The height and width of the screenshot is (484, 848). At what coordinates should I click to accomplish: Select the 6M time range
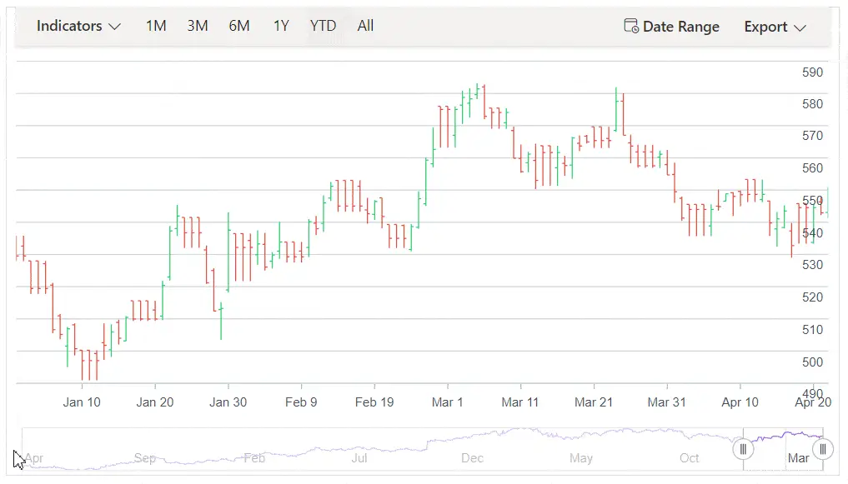(239, 26)
